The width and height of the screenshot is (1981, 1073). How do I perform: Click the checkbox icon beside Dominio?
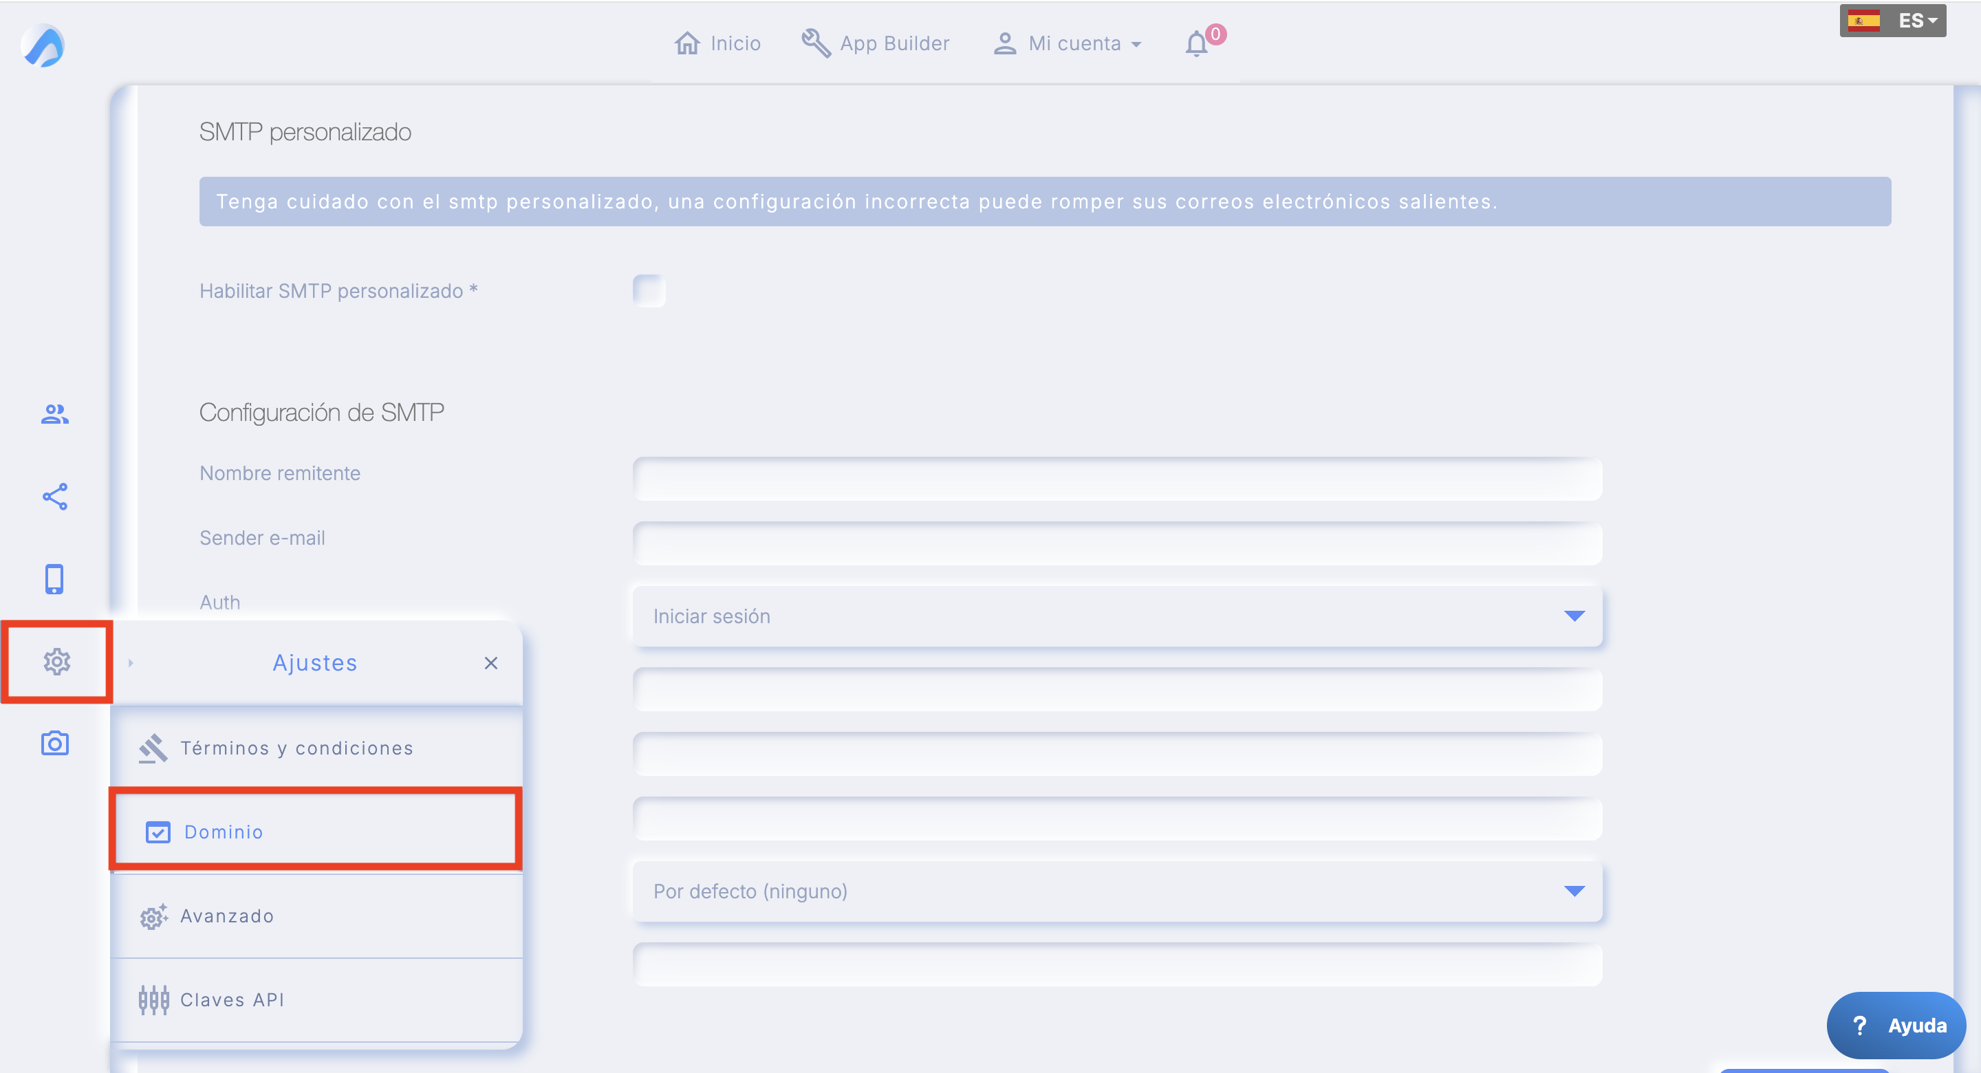point(158,832)
